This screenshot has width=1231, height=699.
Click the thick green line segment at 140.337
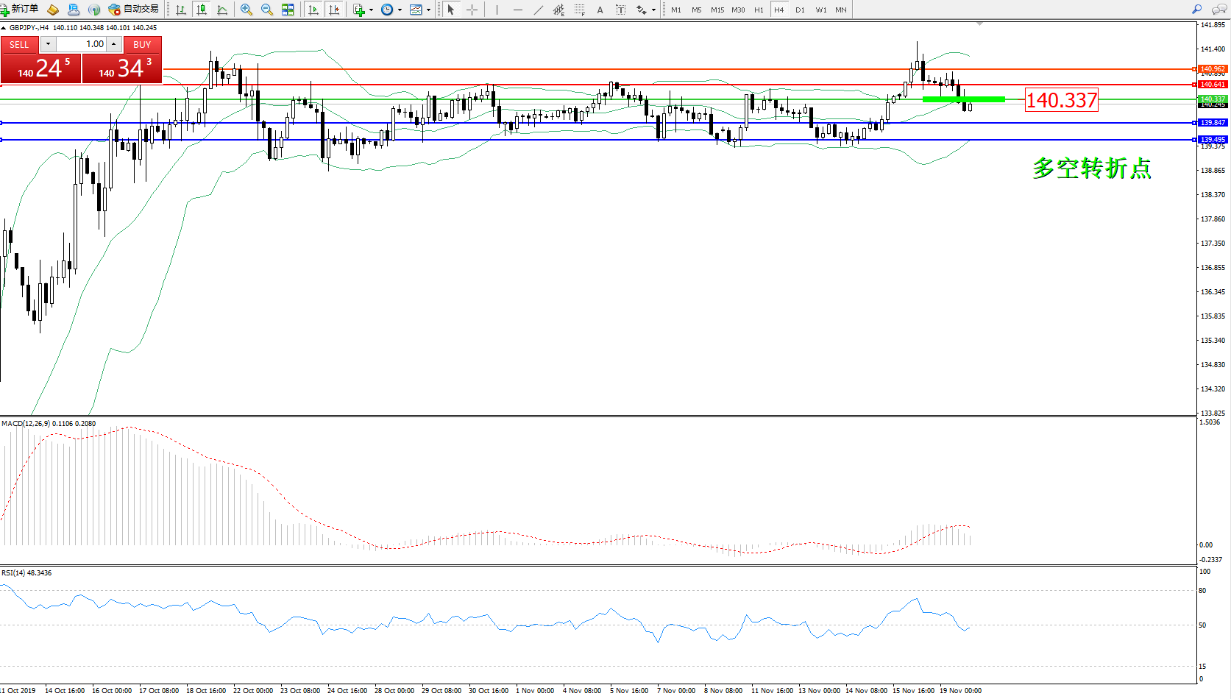pyautogui.click(x=963, y=99)
